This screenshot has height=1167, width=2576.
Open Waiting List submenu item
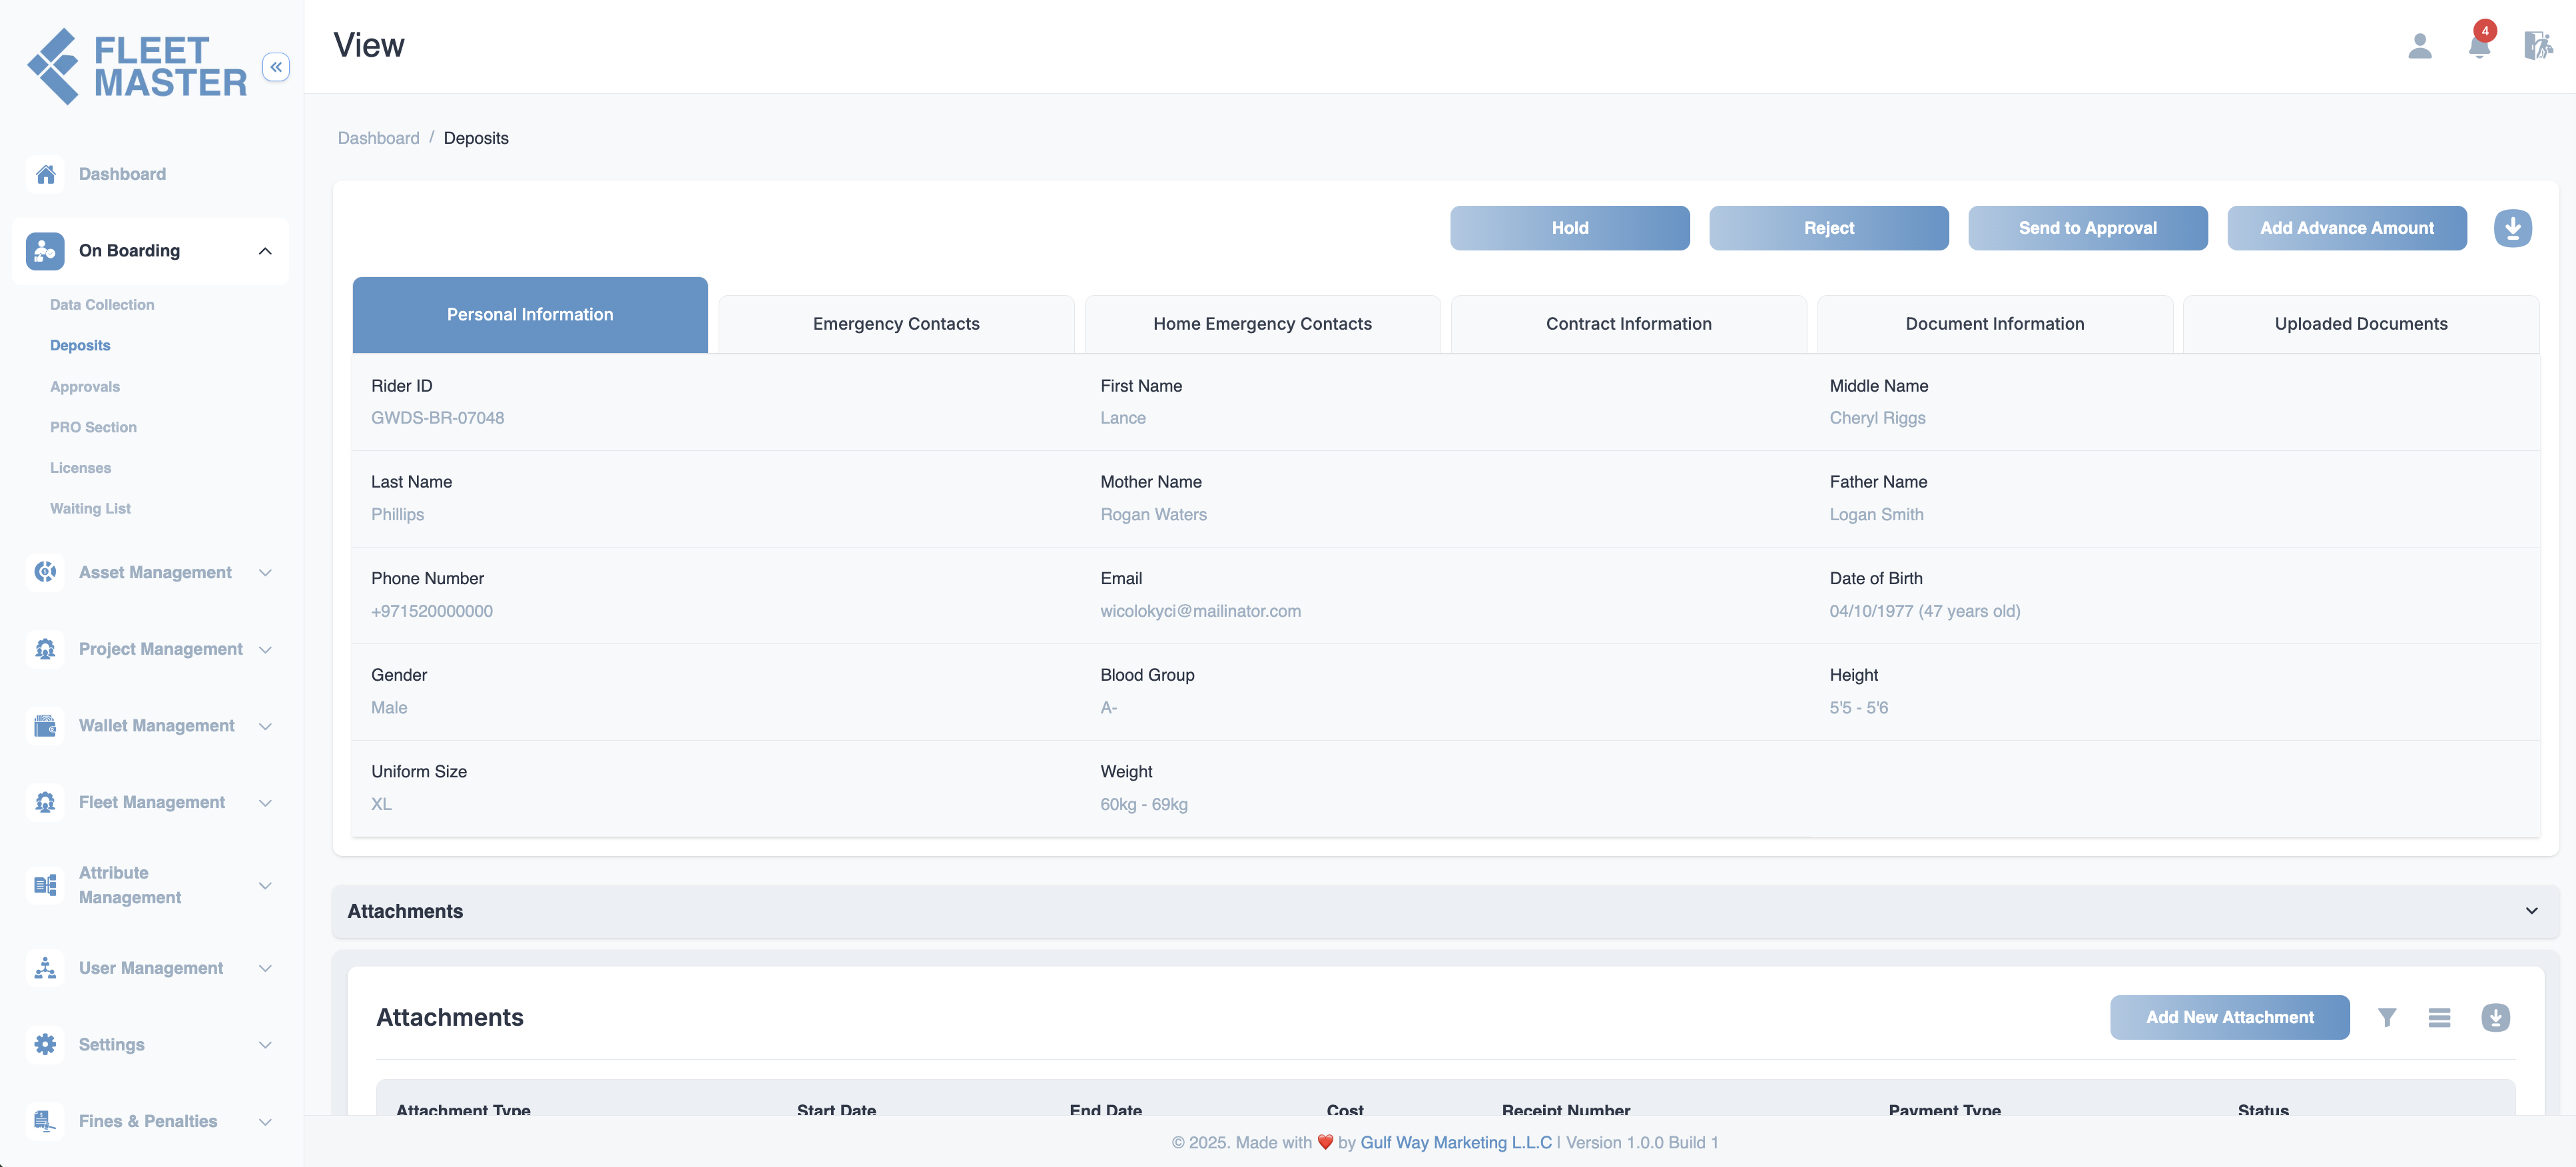tap(90, 508)
